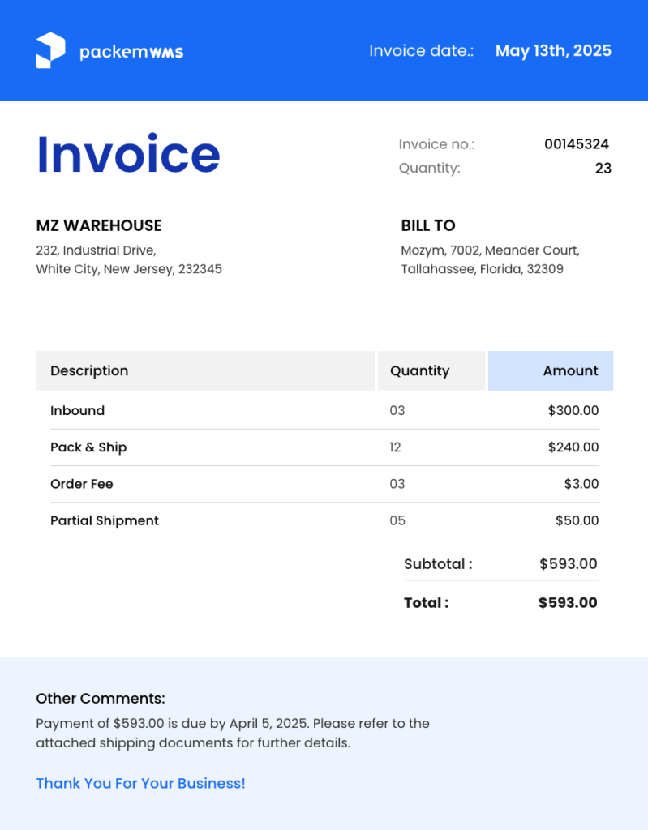648x830 pixels.
Task: Select the White City, New Jersey address line
Action: (129, 269)
